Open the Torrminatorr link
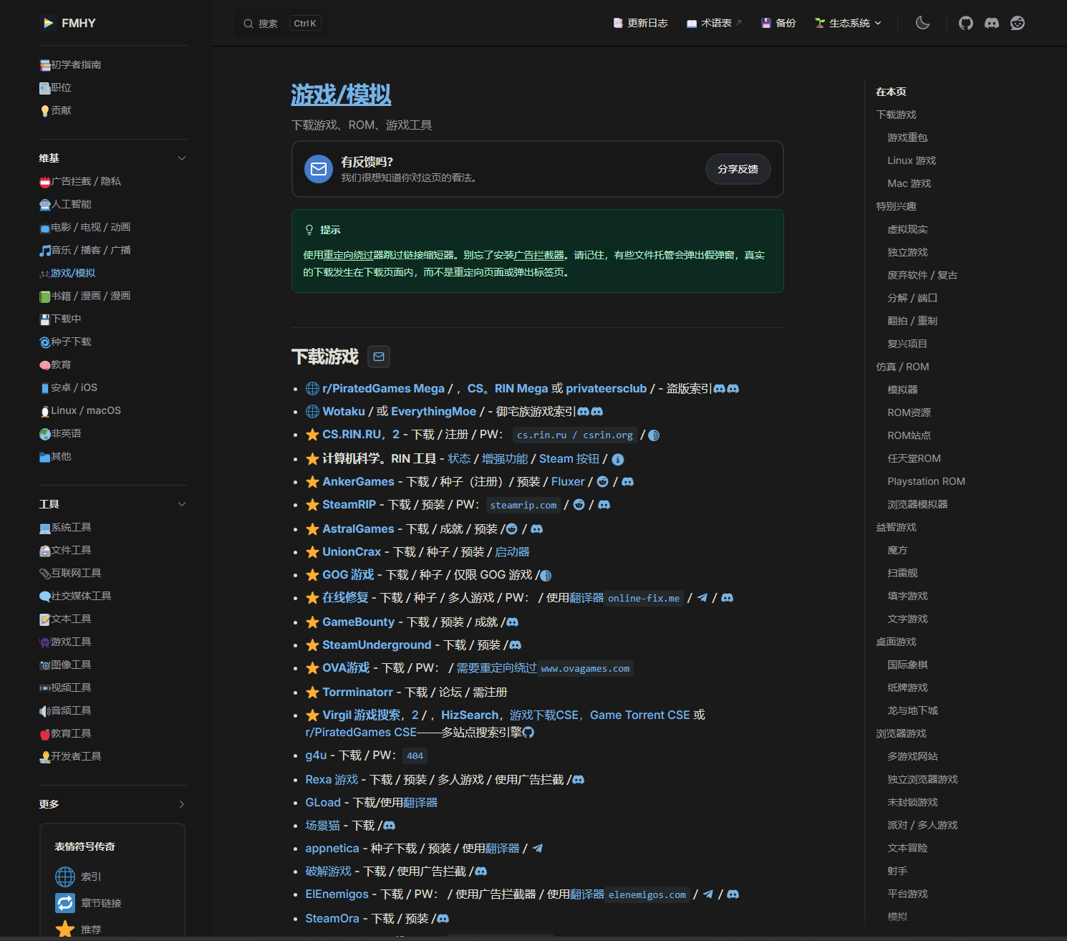 pyautogui.click(x=357, y=692)
